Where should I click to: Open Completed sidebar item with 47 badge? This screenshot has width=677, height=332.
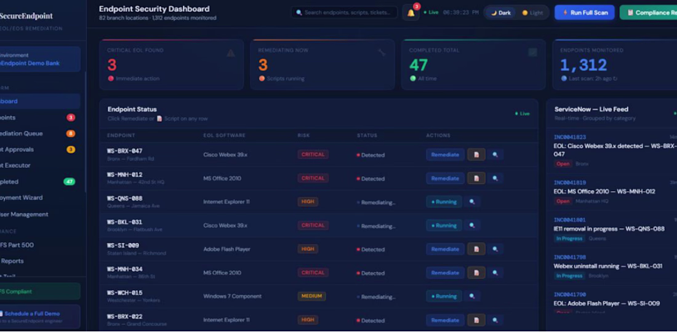coord(39,181)
